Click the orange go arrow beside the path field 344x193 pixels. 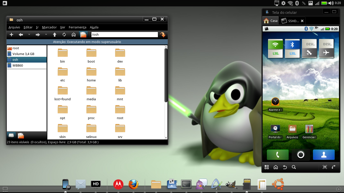coord(163,35)
